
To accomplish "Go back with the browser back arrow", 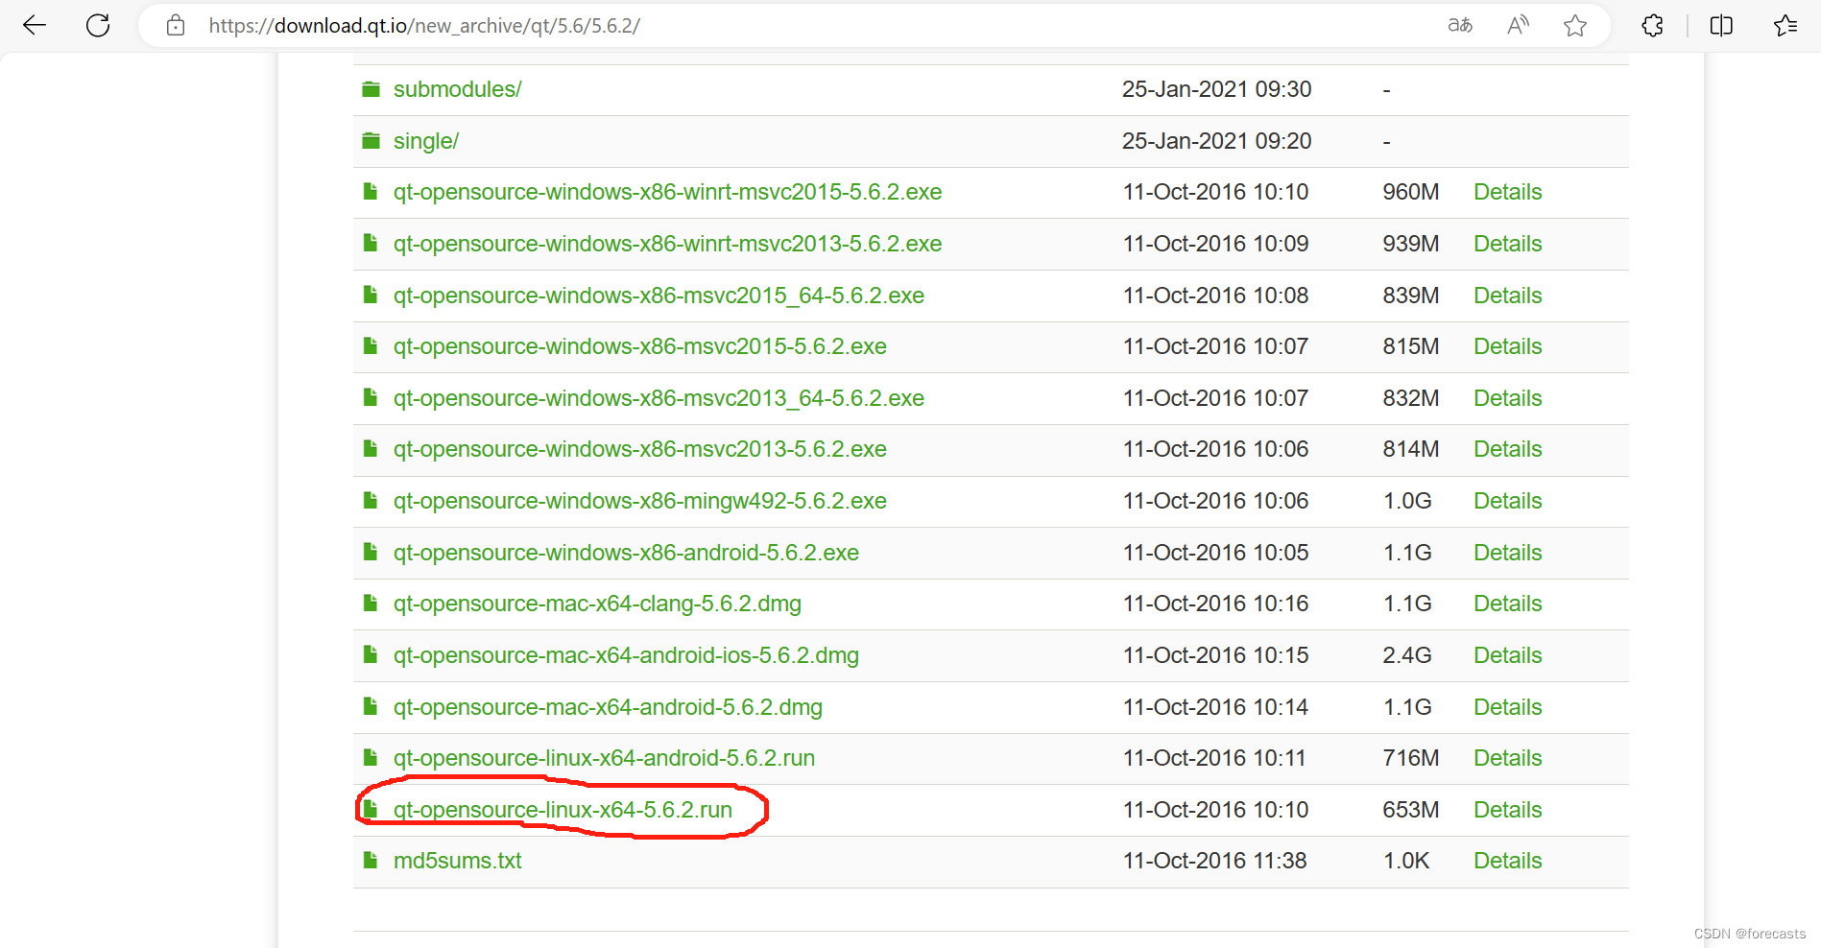I will (x=35, y=26).
